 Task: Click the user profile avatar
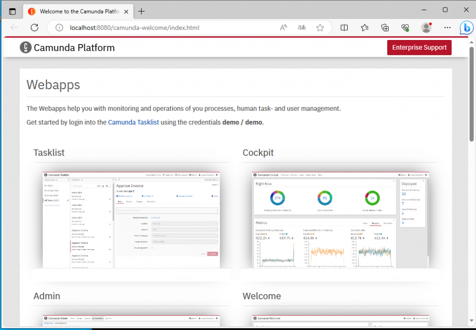[426, 27]
